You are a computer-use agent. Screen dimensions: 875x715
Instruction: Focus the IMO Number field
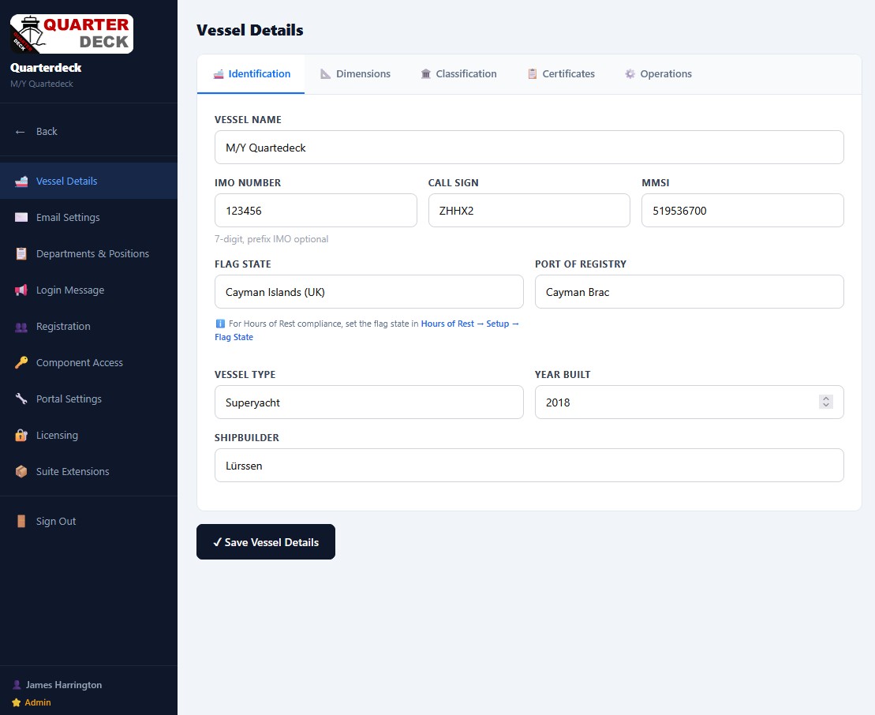coord(316,211)
